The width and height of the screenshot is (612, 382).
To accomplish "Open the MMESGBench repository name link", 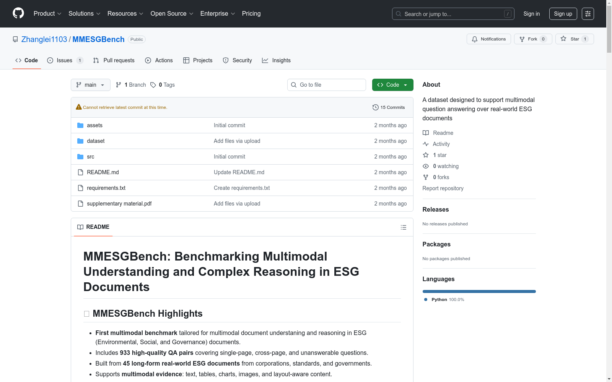I will [x=98, y=39].
